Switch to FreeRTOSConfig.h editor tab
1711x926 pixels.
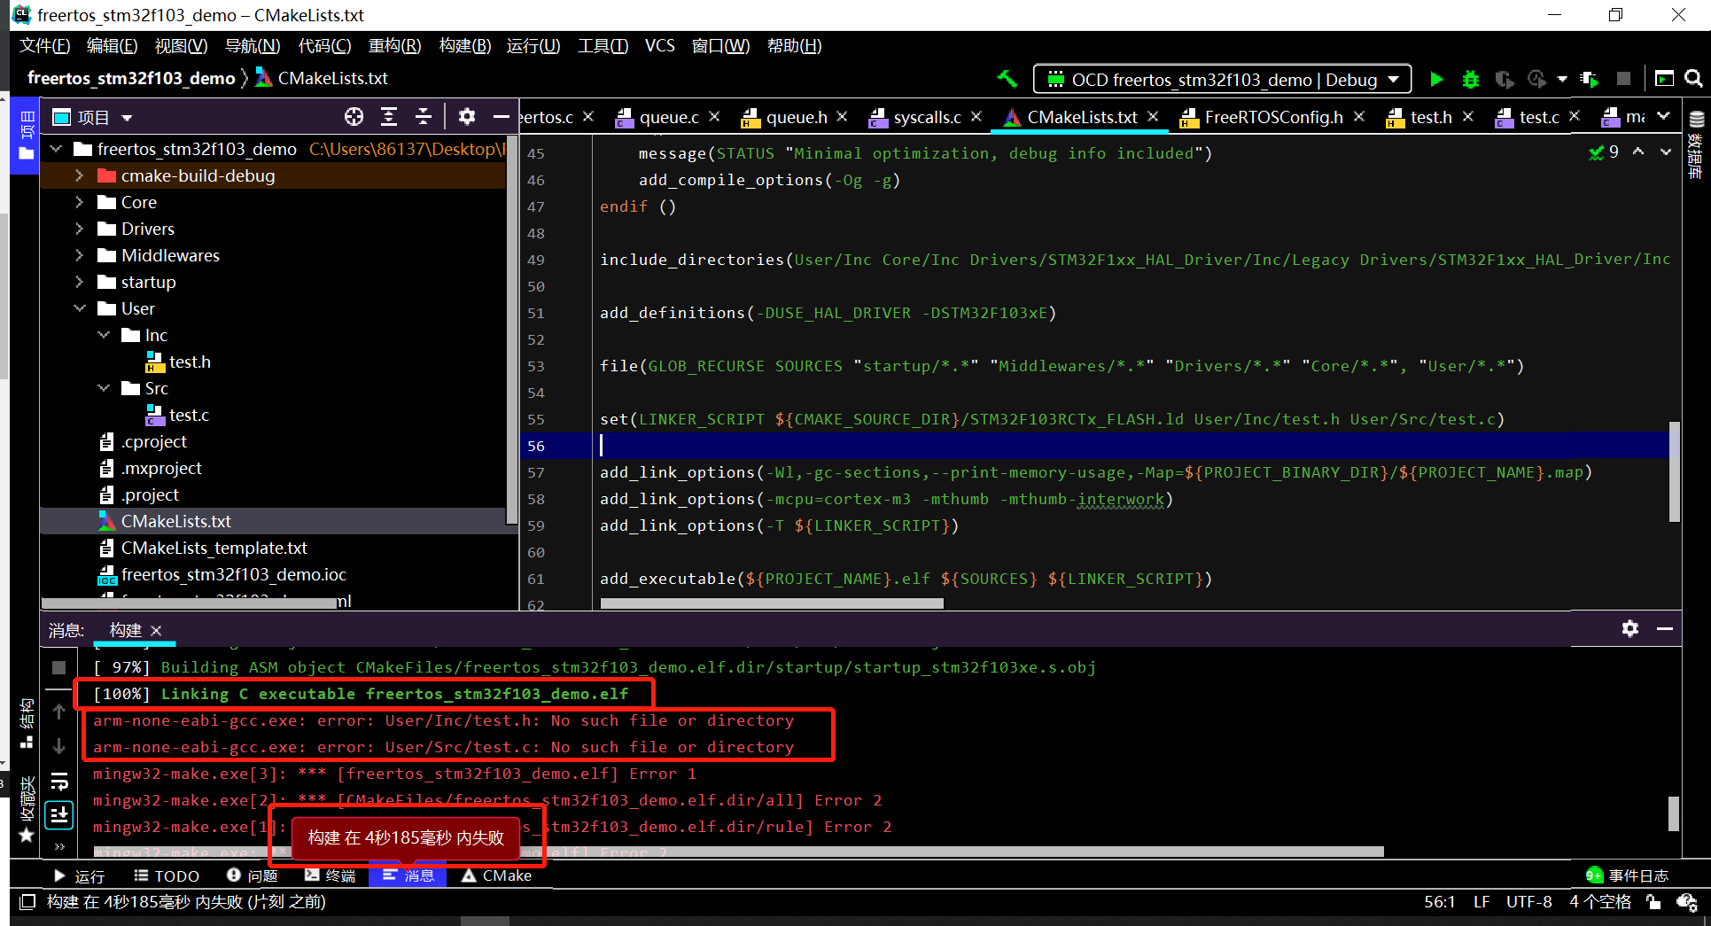coord(1272,117)
